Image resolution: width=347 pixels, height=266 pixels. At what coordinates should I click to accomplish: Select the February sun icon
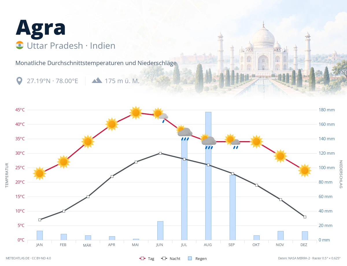click(x=64, y=162)
